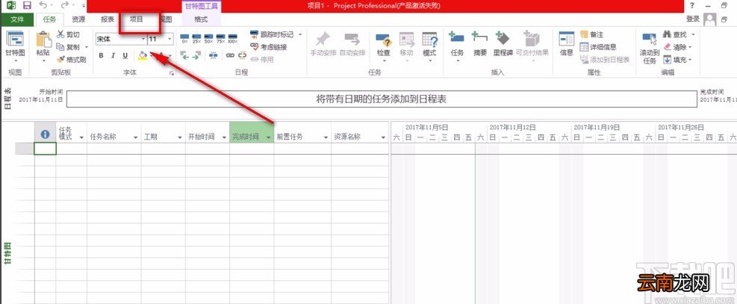Switch to 任务 ribbon tab

tap(49, 19)
